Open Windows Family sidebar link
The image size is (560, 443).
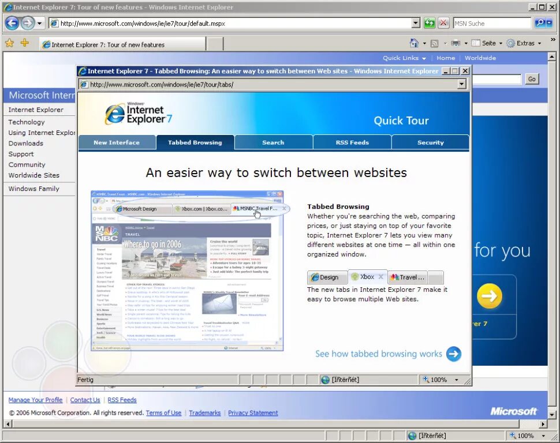[34, 189]
